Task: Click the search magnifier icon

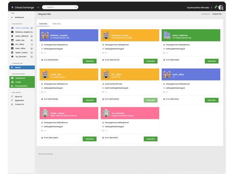Action: [76, 7]
